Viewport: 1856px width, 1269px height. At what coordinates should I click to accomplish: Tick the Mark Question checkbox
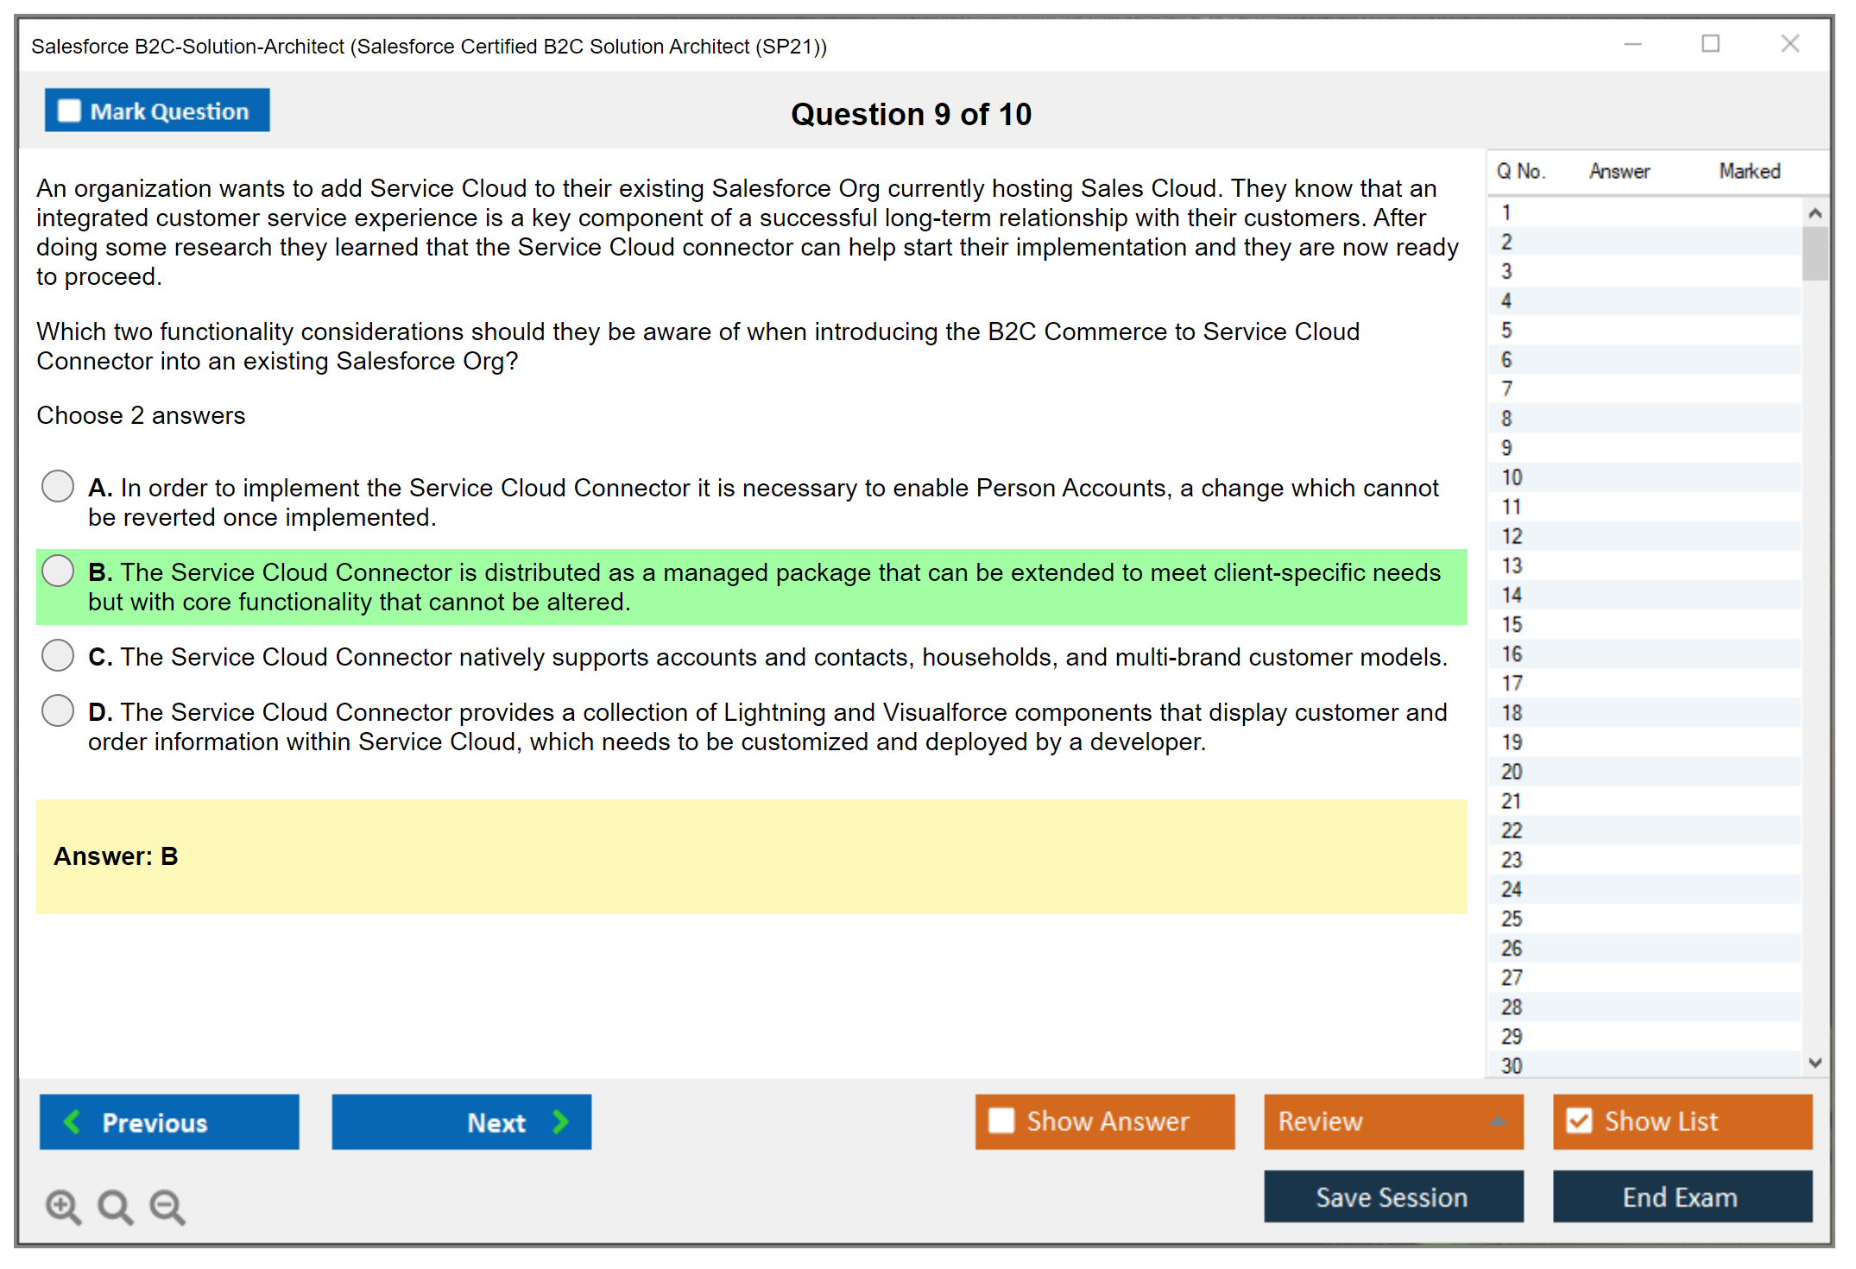point(69,110)
